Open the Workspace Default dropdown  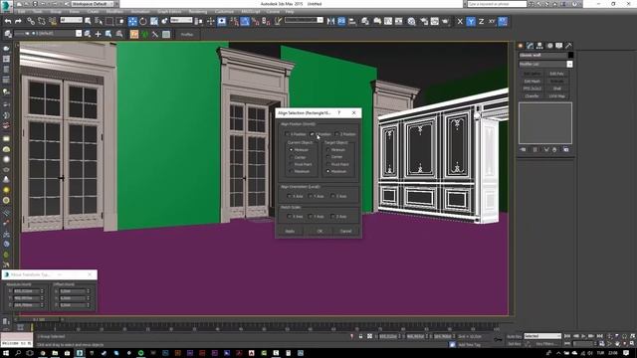(93, 4)
